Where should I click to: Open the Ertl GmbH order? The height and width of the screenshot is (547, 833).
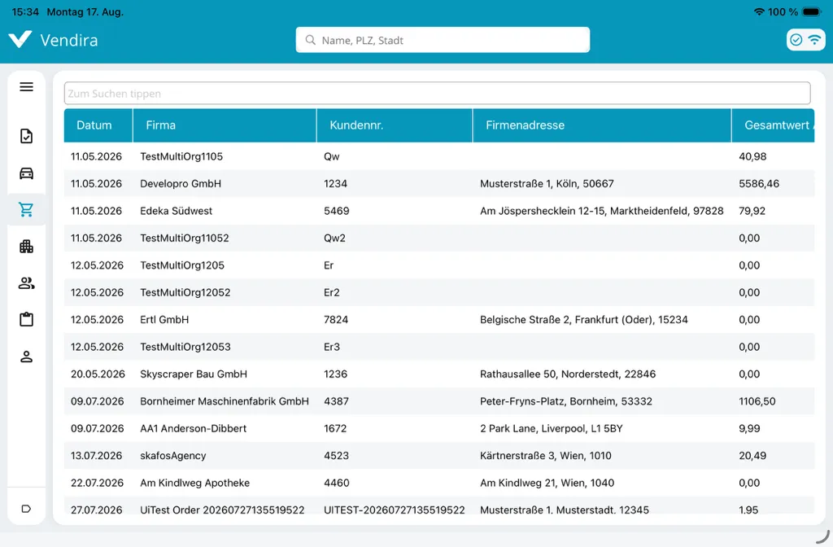(439, 319)
